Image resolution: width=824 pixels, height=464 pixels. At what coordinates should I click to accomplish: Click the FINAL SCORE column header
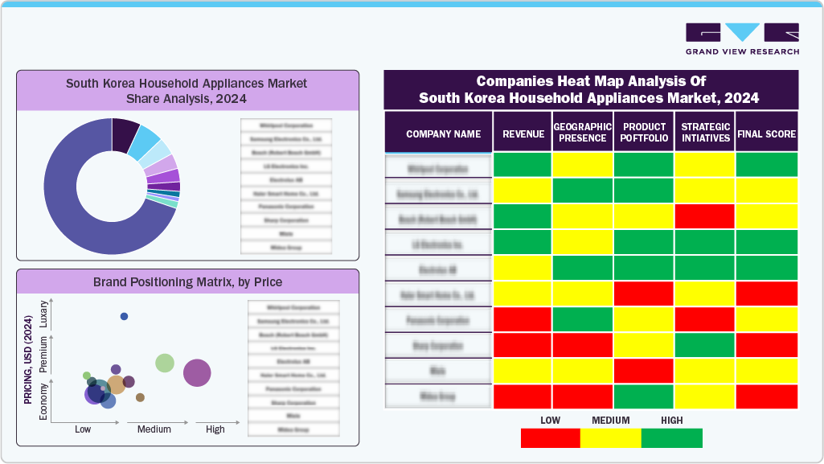(766, 134)
